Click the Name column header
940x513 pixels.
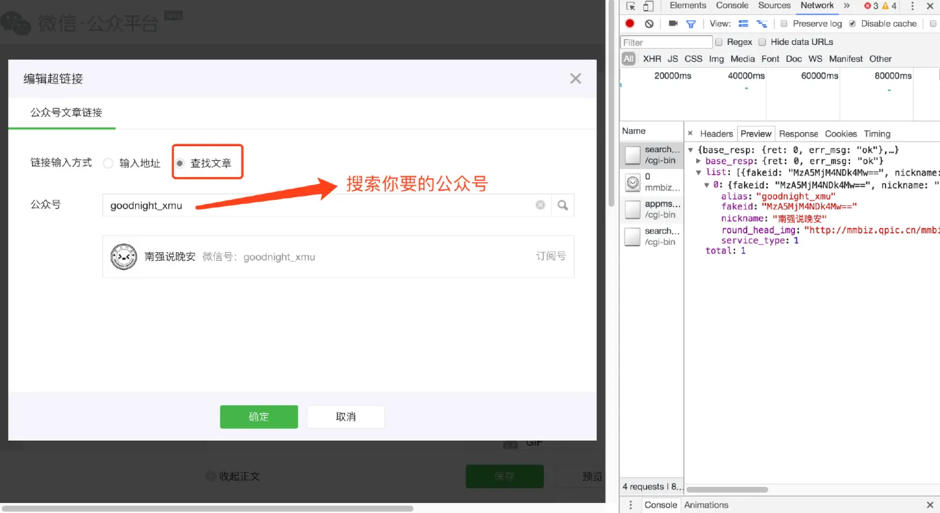(x=634, y=131)
